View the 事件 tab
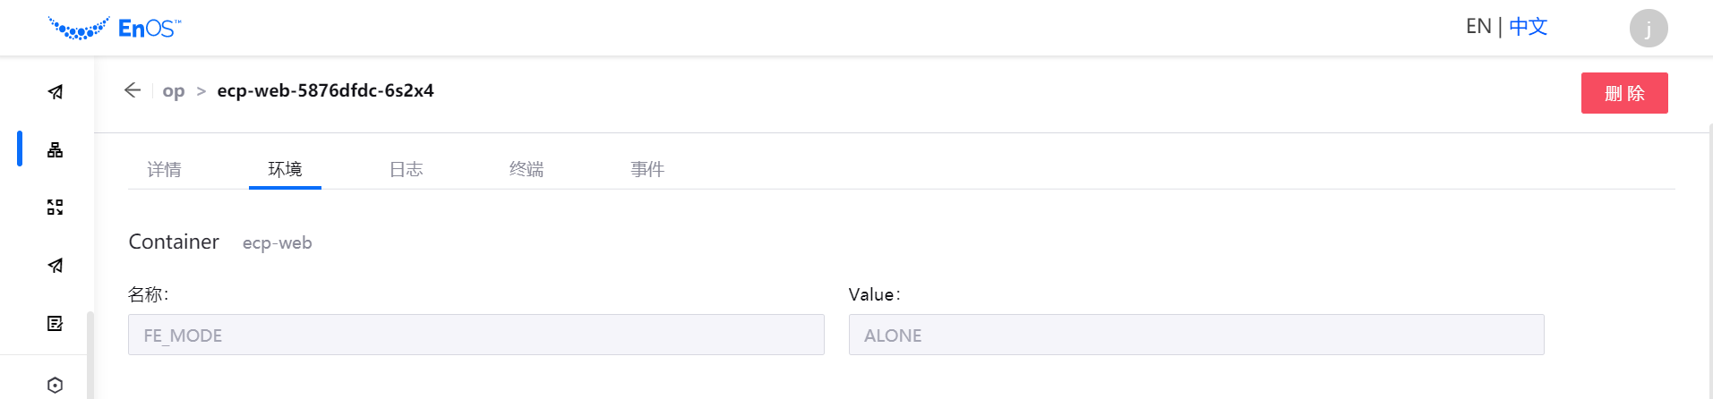Image resolution: width=1713 pixels, height=399 pixels. coord(647,169)
